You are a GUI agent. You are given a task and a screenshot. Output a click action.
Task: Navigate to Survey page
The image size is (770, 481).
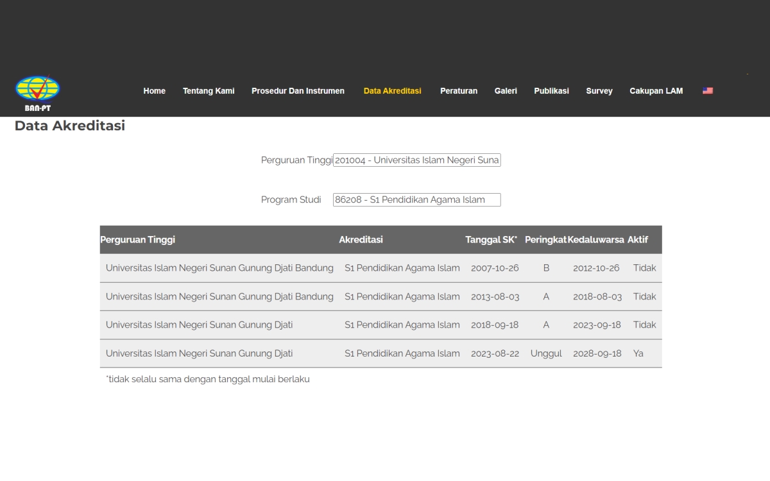tap(599, 91)
